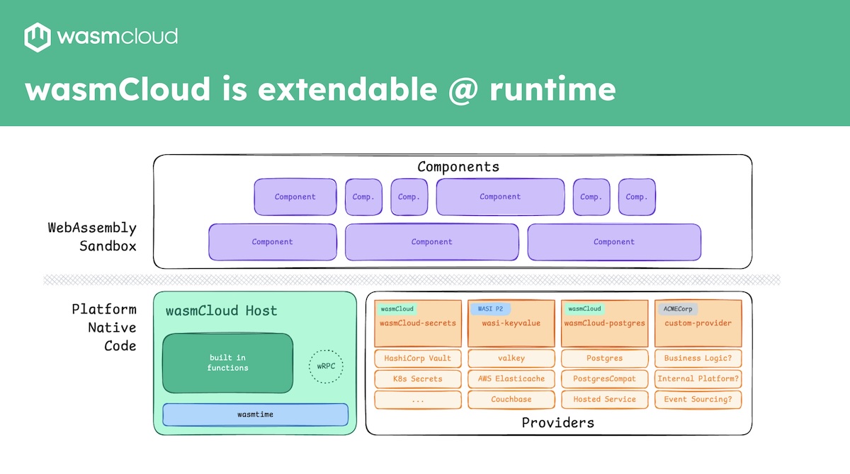
Task: Expand the Components container panel
Action: pos(458,167)
